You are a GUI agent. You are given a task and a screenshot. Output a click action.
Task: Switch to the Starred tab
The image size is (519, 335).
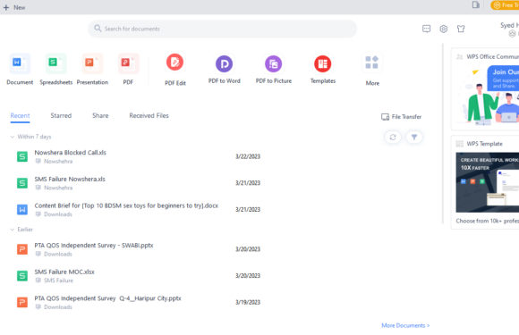pos(61,115)
